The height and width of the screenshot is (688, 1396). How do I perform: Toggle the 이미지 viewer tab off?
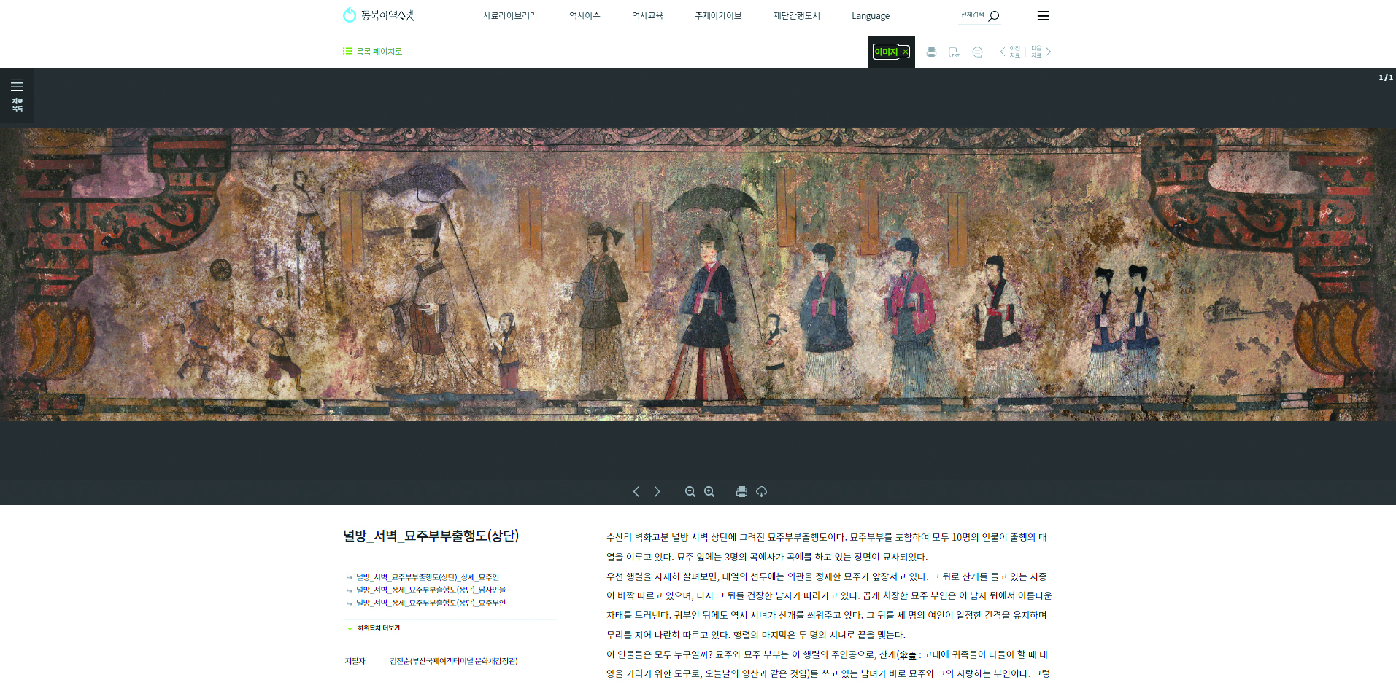click(891, 52)
